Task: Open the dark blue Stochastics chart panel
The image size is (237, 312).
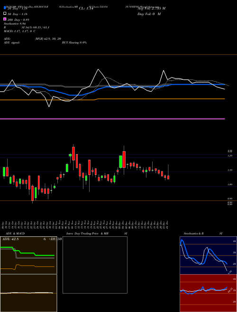Action: point(208,255)
